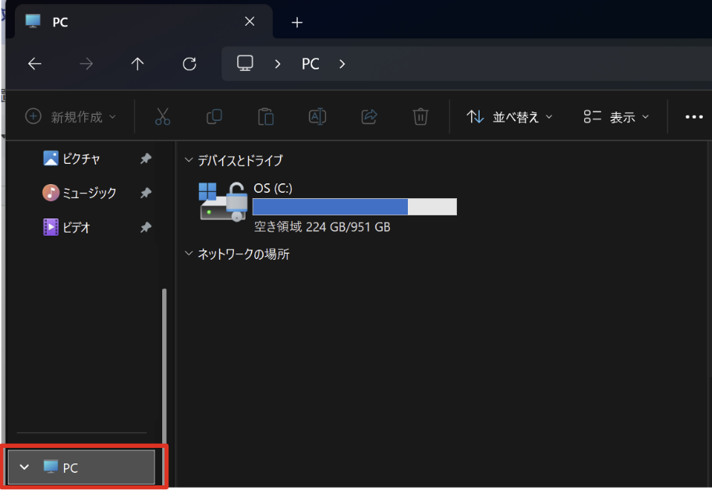
Task: Toggle the pin beside ミュージック
Action: 146,193
